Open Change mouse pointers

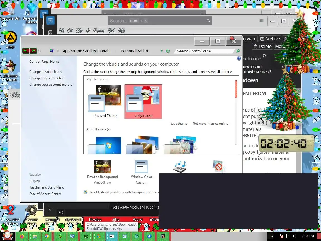(x=47, y=78)
